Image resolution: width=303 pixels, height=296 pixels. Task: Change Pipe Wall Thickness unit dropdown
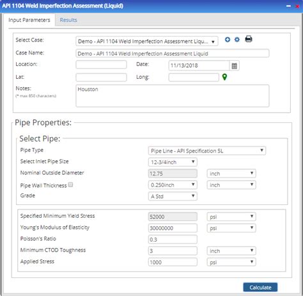pyautogui.click(x=231, y=185)
